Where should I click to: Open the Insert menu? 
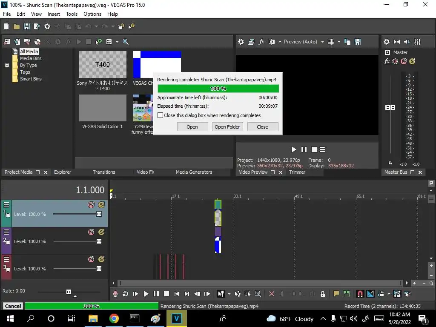pos(54,14)
